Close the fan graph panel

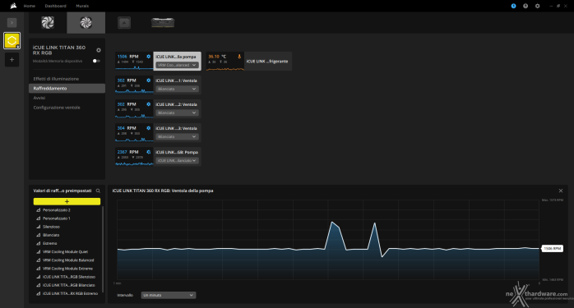coord(561,191)
